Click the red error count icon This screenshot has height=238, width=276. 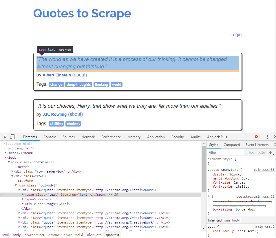point(256,137)
